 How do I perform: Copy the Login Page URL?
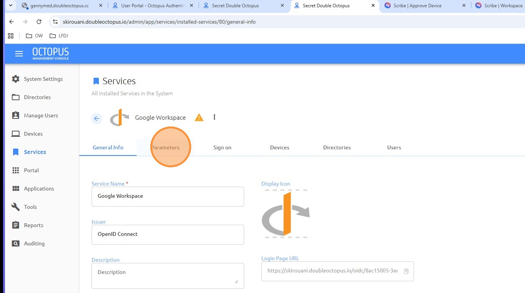coord(406,271)
